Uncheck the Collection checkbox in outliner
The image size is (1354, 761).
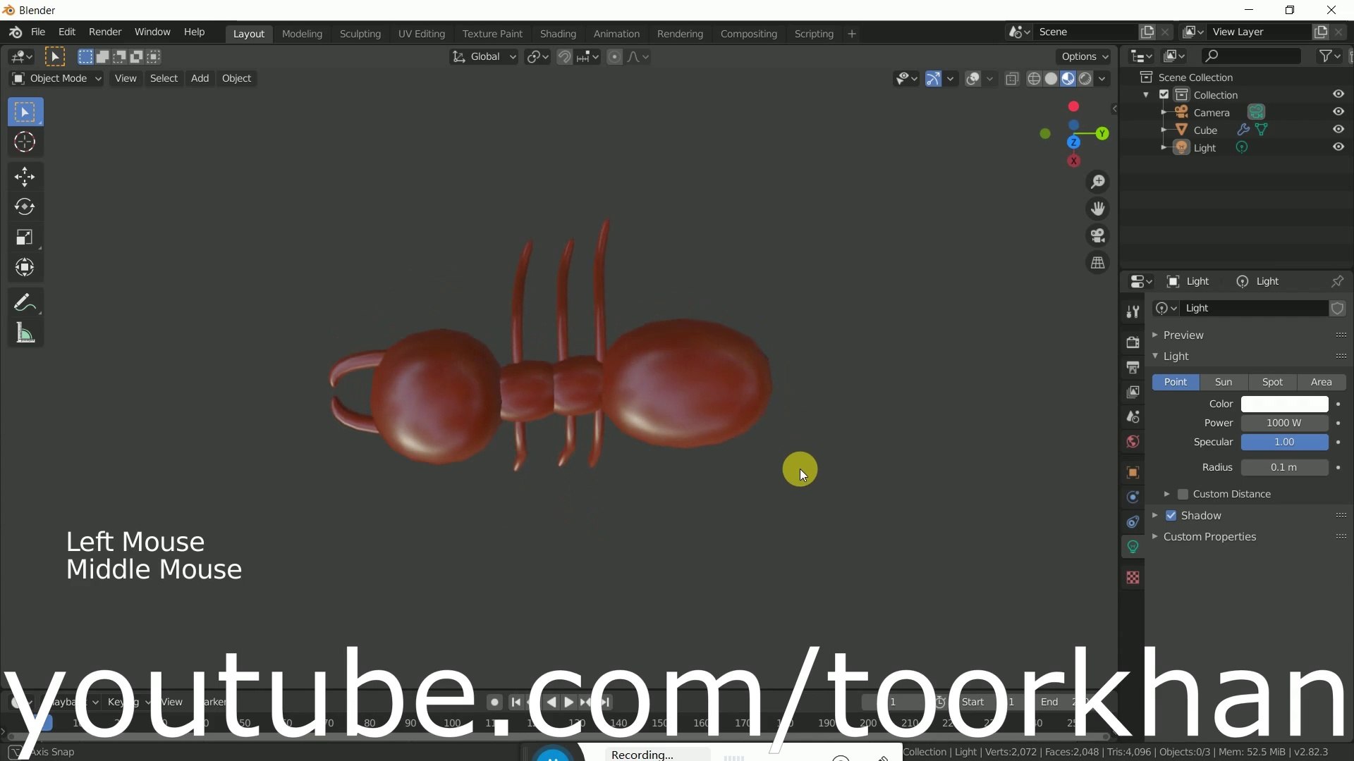(x=1164, y=94)
